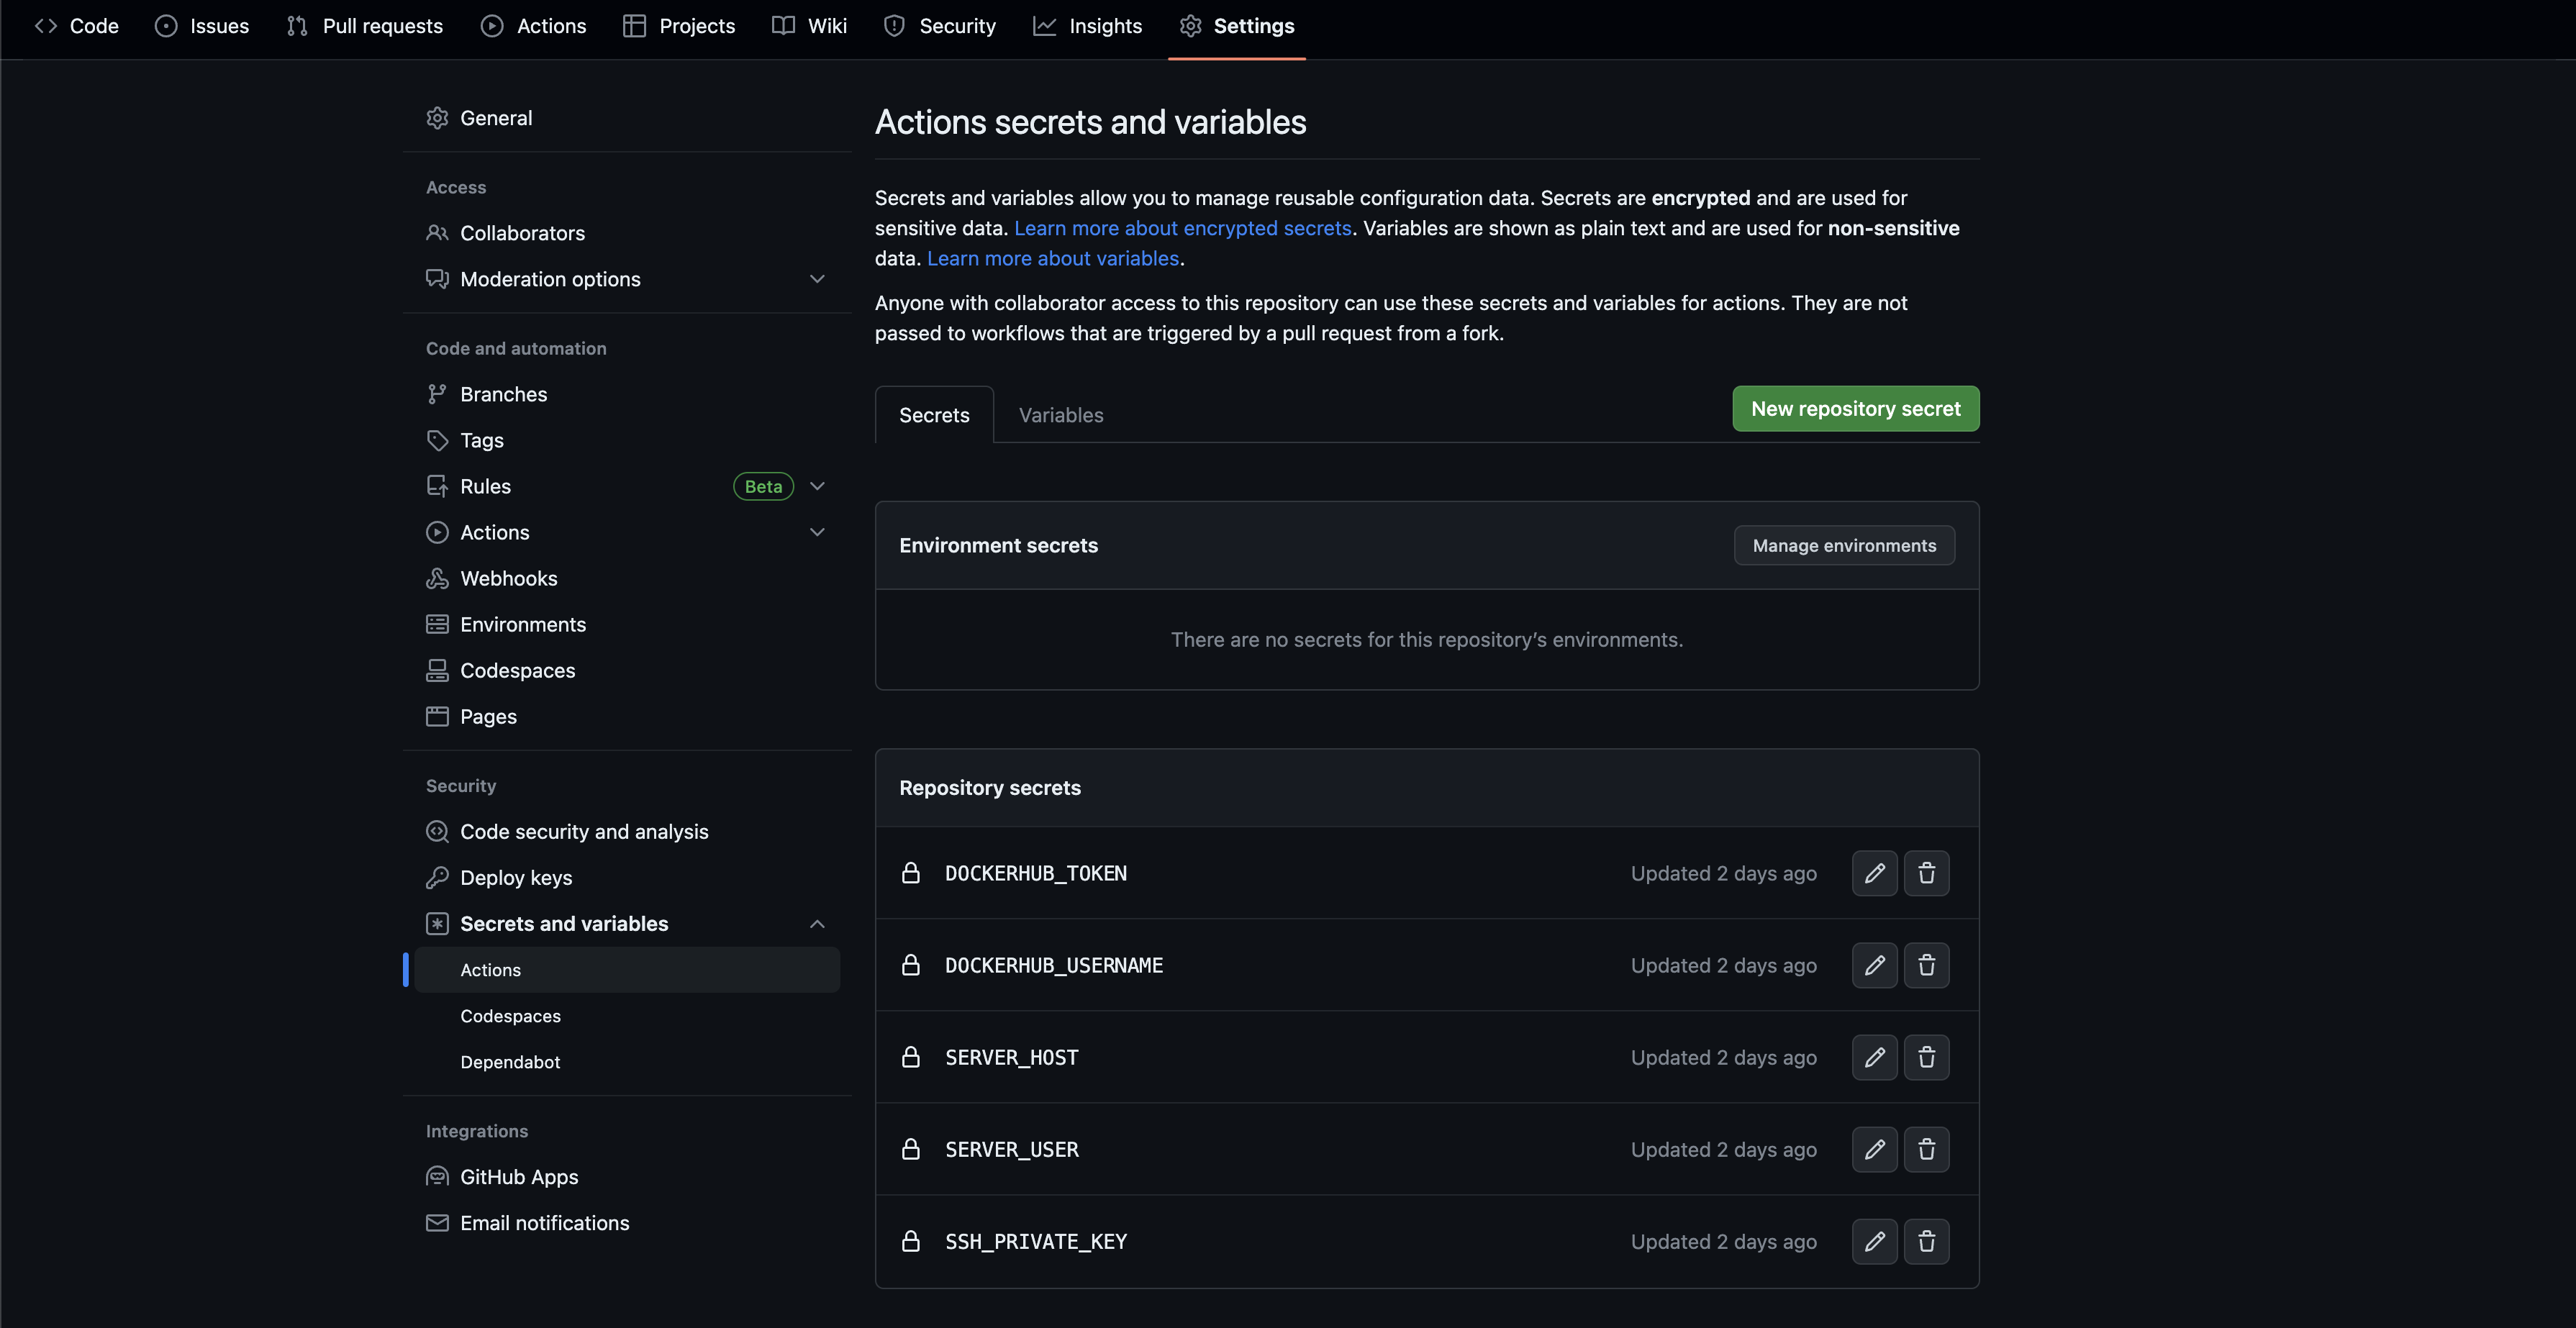Expand the Moderation options section

pos(817,279)
